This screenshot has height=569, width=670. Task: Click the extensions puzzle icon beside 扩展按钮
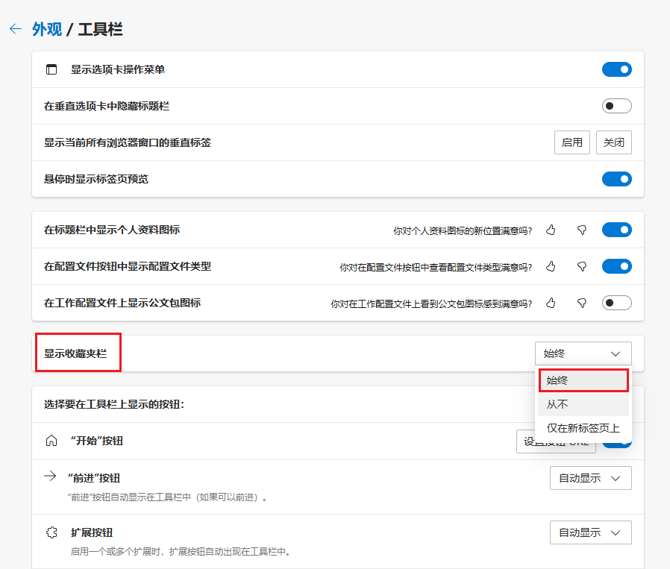click(x=51, y=532)
